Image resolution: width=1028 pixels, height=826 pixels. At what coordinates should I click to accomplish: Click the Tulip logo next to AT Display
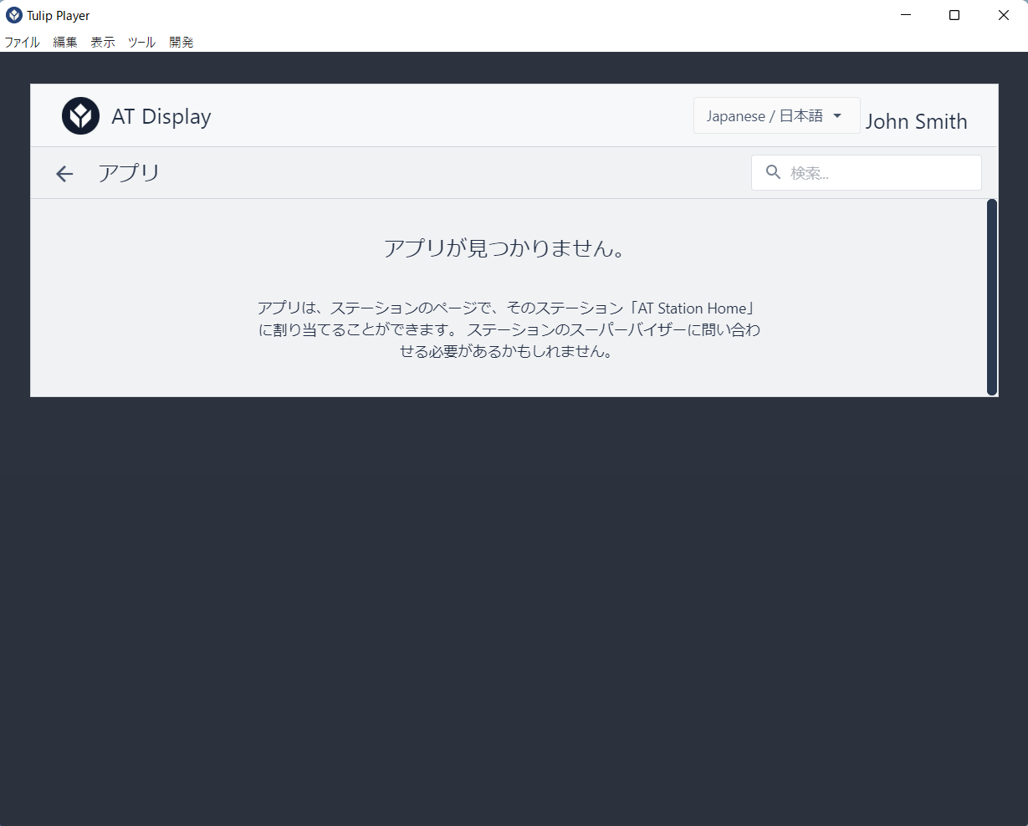point(80,116)
